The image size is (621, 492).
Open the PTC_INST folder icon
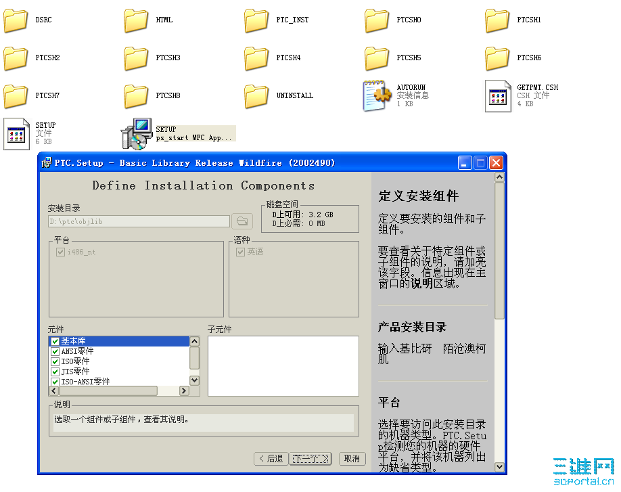click(256, 20)
